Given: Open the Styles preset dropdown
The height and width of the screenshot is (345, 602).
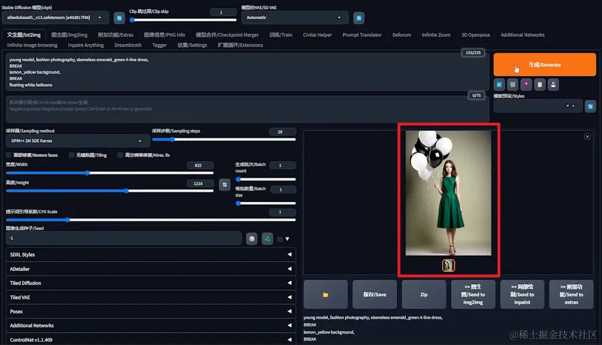Looking at the screenshot, I should (538, 106).
